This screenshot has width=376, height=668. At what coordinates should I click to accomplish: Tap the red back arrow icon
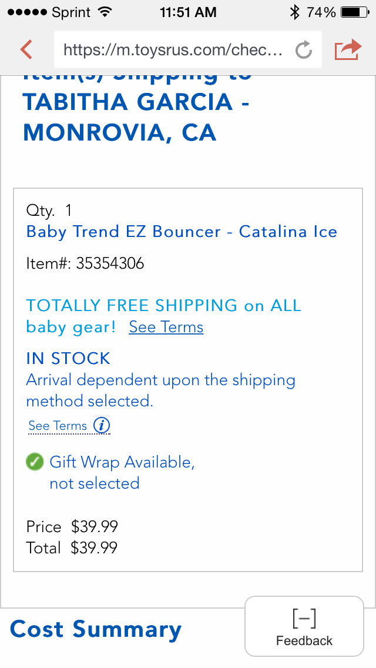[x=26, y=49]
